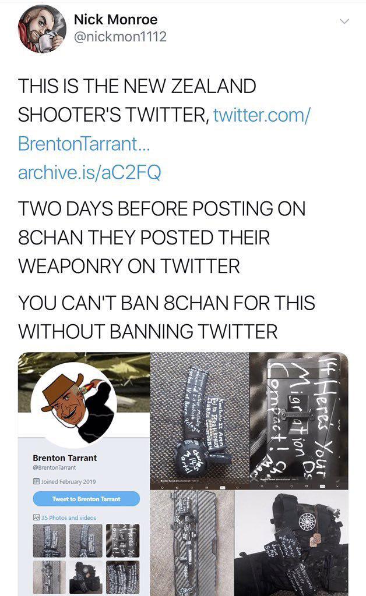Select the top-right small thumbnail under Photos and videos
The height and width of the screenshot is (596, 366).
pos(123,540)
